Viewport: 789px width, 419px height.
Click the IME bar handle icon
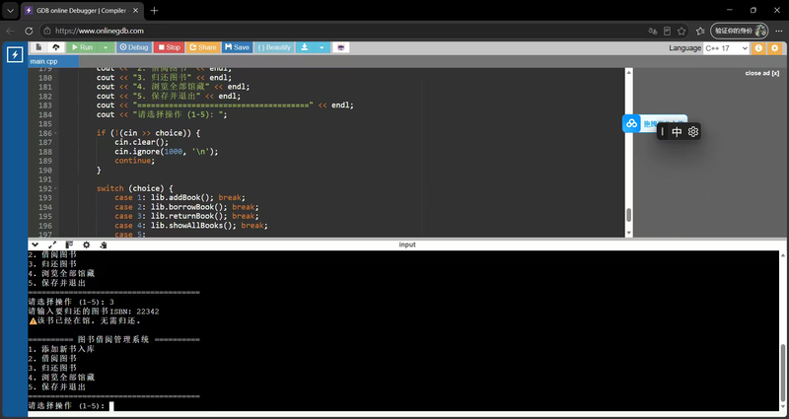click(662, 132)
